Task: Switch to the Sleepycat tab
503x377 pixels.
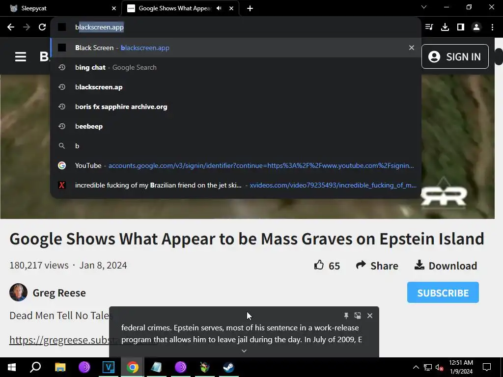Action: pos(63,8)
